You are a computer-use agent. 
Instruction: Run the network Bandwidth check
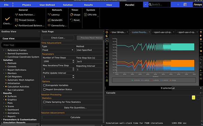55,20
